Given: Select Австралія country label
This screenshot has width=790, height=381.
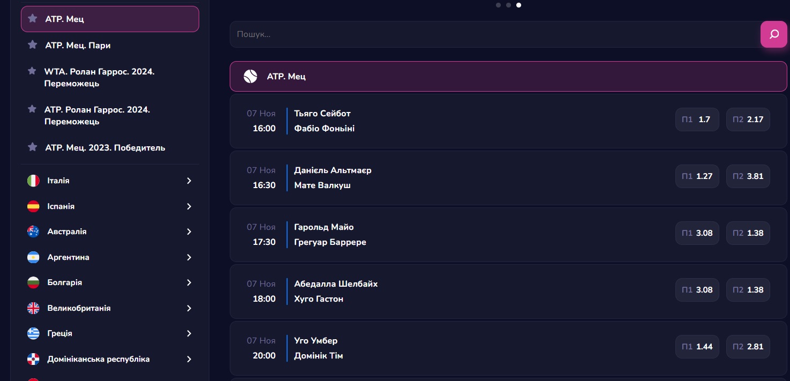Looking at the screenshot, I should coord(67,231).
